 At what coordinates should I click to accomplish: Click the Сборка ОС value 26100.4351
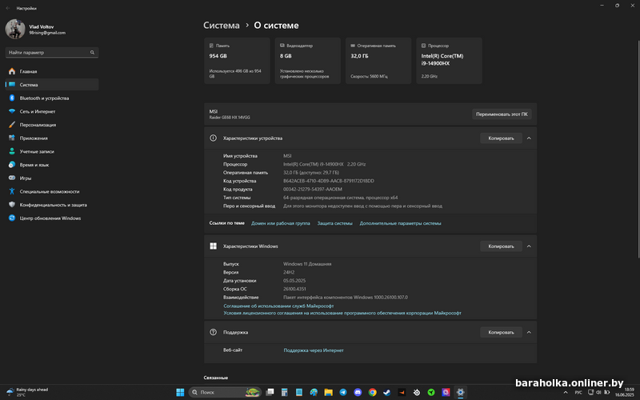point(294,289)
